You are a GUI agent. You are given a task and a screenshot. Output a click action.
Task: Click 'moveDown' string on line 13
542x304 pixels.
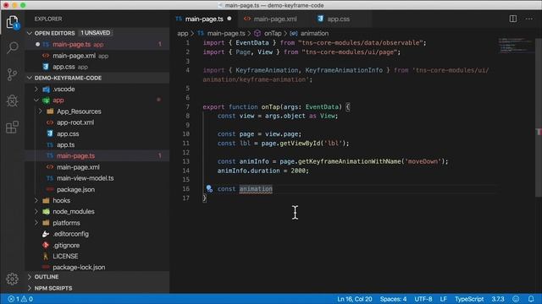tap(423, 161)
